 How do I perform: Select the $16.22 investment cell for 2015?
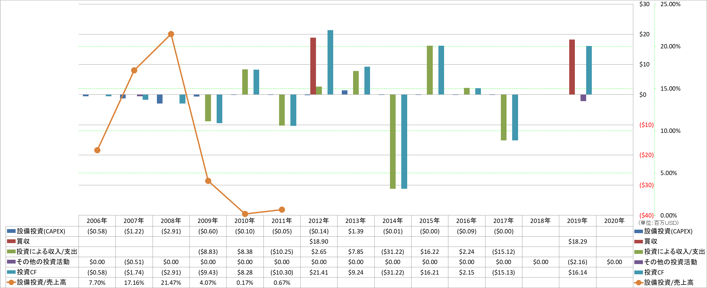[430, 252]
